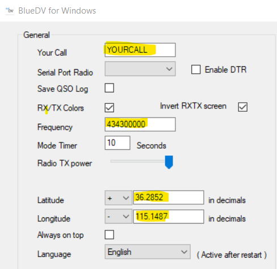Click the "General" group heading

click(36, 35)
